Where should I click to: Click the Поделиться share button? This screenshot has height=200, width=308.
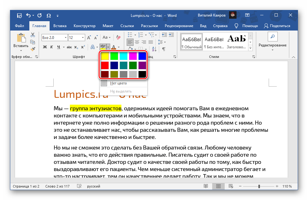tap(277, 26)
